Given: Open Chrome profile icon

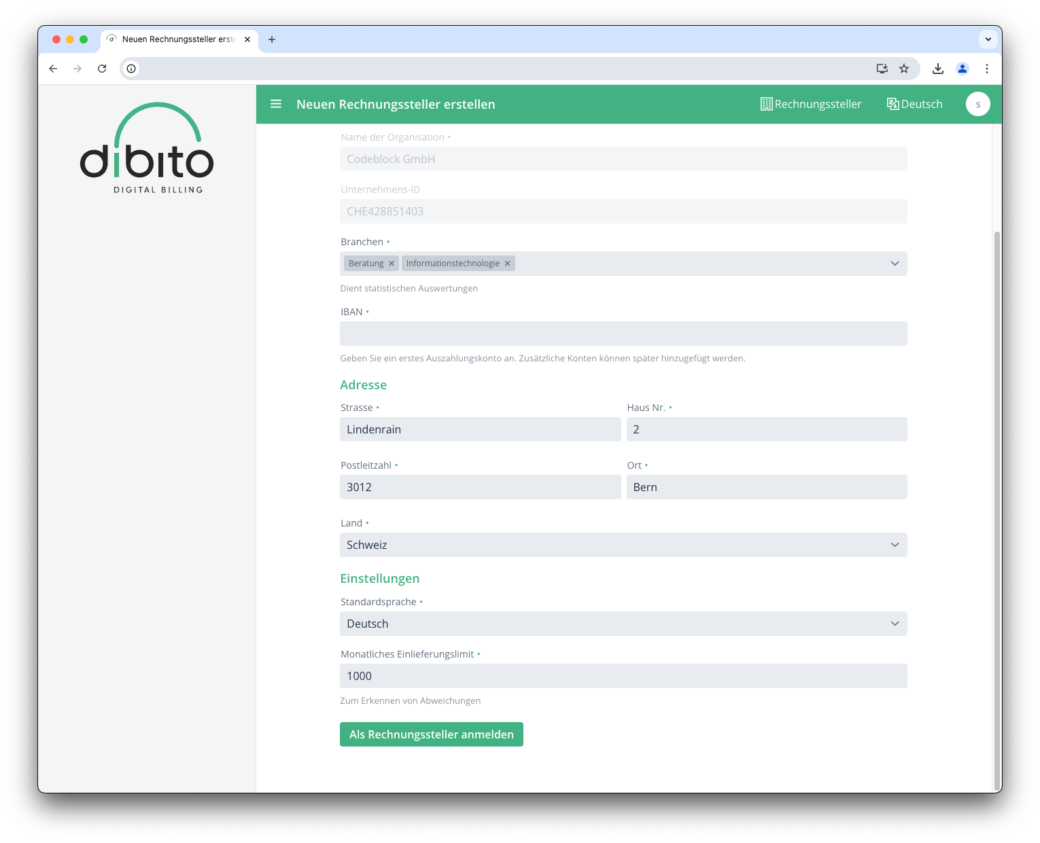Looking at the screenshot, I should coord(963,69).
